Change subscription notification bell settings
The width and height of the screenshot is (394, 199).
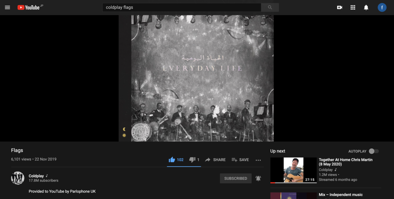258,178
